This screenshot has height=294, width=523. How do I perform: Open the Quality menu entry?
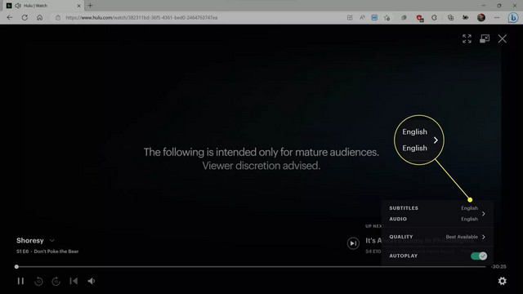coord(437,237)
